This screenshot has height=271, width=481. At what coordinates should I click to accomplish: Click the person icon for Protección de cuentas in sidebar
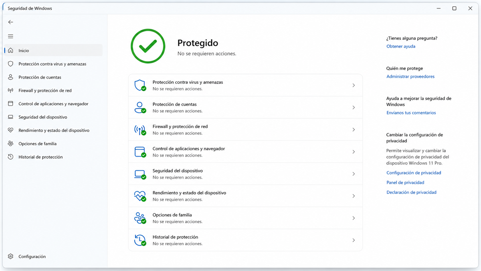pyautogui.click(x=11, y=77)
